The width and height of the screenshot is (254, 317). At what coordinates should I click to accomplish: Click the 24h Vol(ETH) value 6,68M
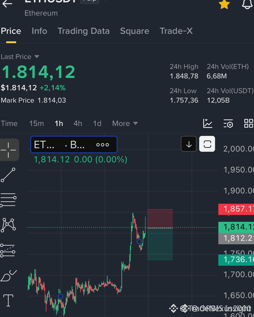pos(217,76)
